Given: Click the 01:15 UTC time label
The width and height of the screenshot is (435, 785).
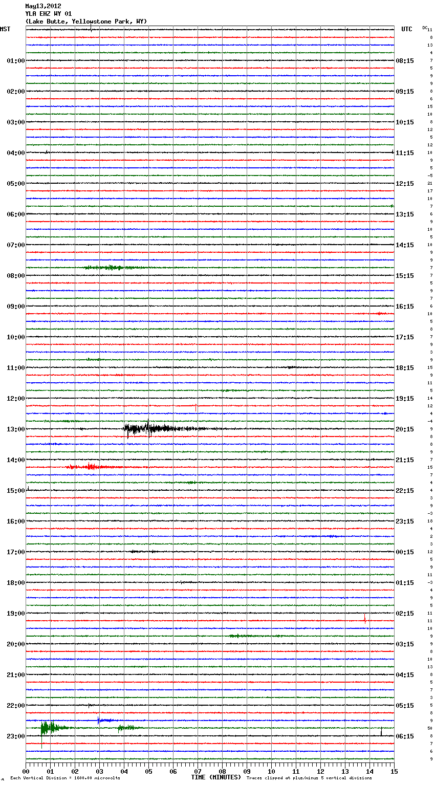Looking at the screenshot, I should pos(405,583).
